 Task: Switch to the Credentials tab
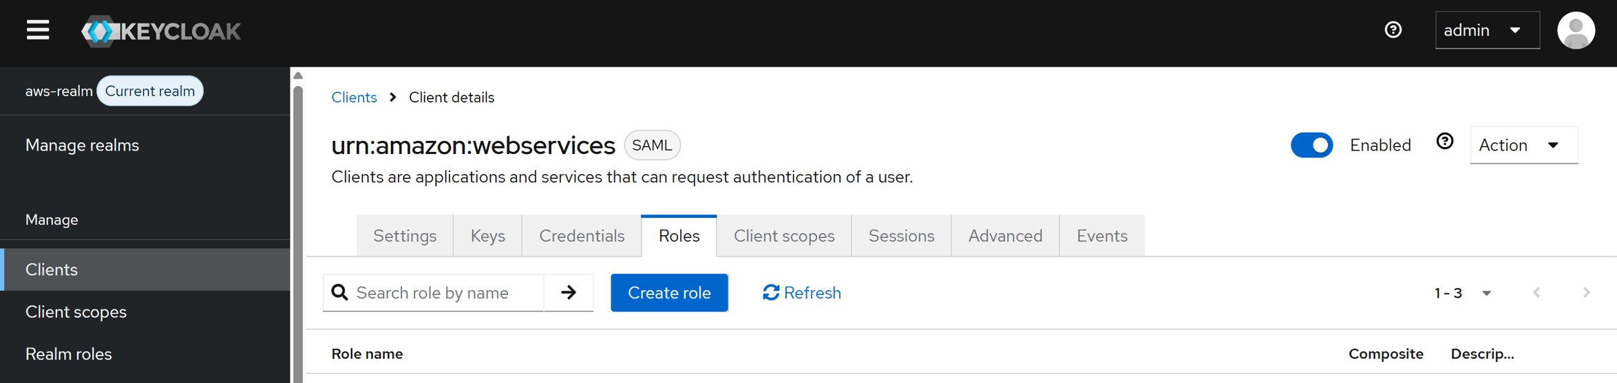pyautogui.click(x=582, y=236)
